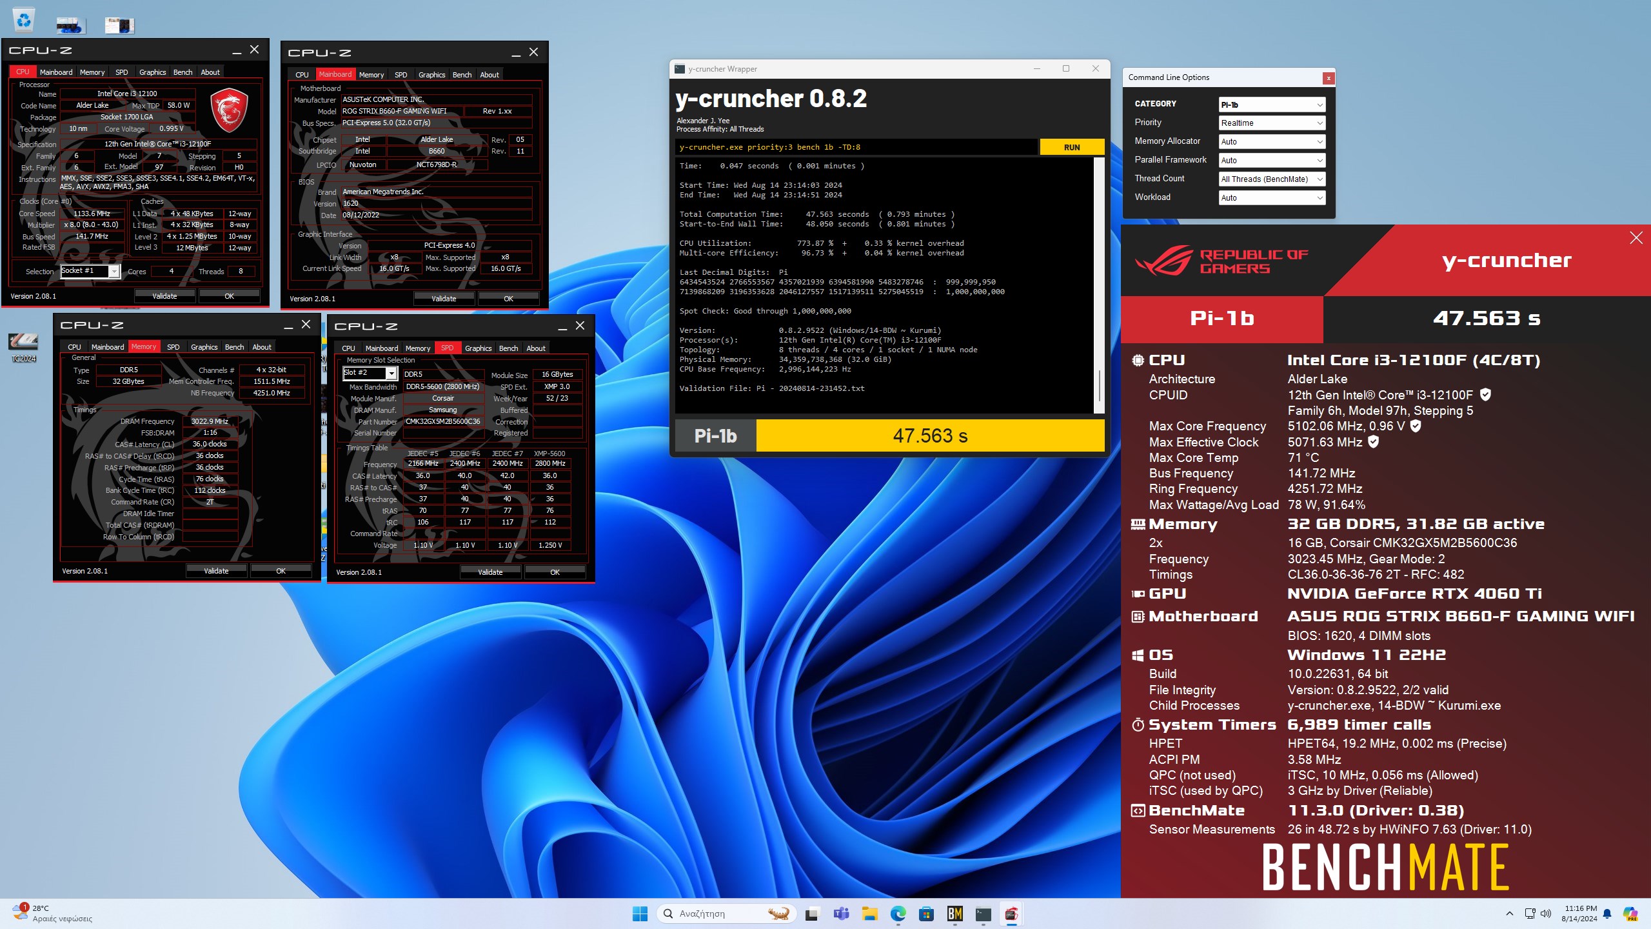Click the System Timers stopwatch icon
The image size is (1651, 929).
[x=1138, y=725]
